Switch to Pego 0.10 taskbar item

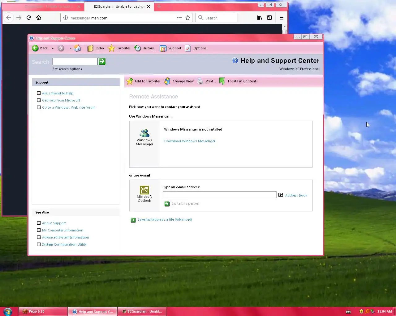click(43, 311)
